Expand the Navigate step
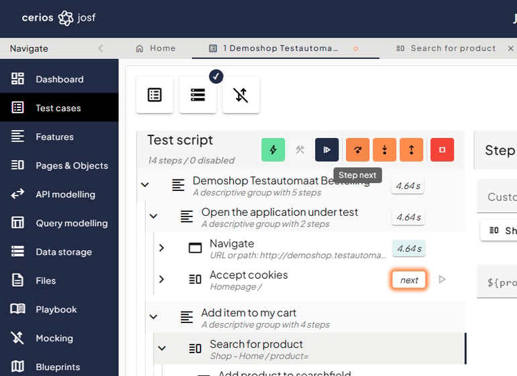This screenshot has height=376, width=517. 162,248
